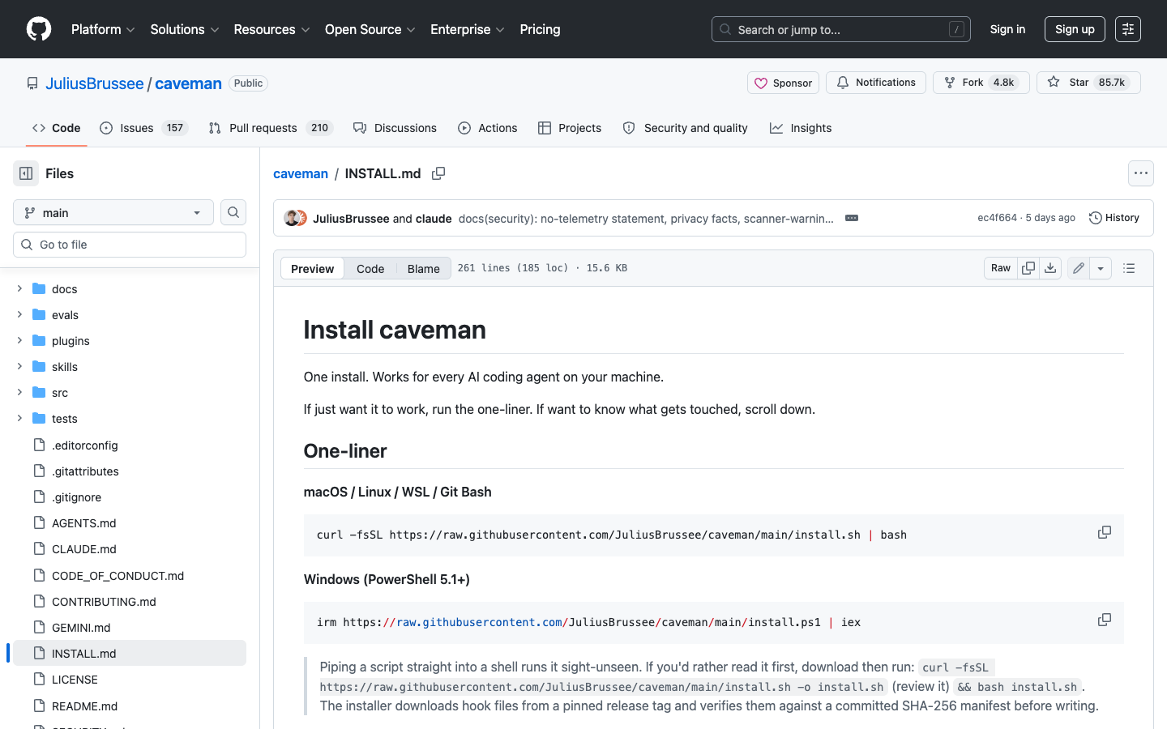1167x729 pixels.
Task: Download the raw INSTALL.md file
Action: coord(1050,268)
